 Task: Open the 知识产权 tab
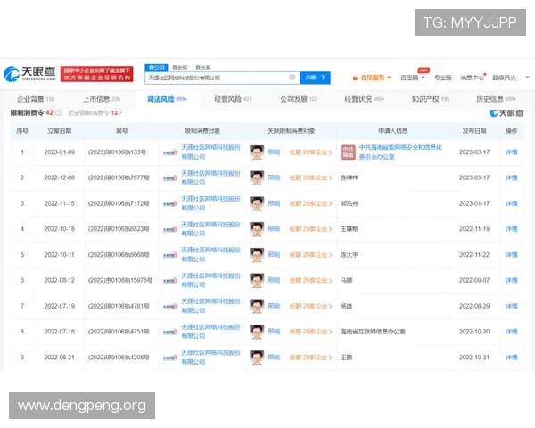(x=431, y=99)
